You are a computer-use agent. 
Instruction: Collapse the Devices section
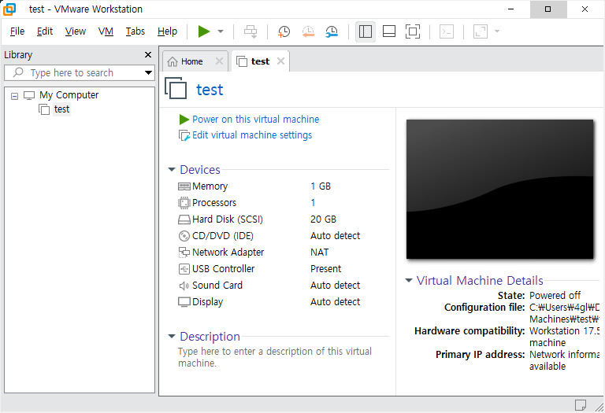click(x=172, y=169)
